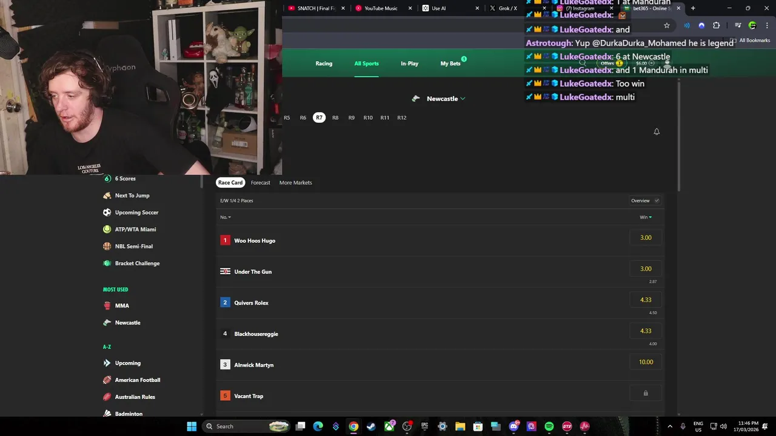Select Blackhousereggie win odds 4.33
This screenshot has width=776, height=436.
tap(646, 331)
